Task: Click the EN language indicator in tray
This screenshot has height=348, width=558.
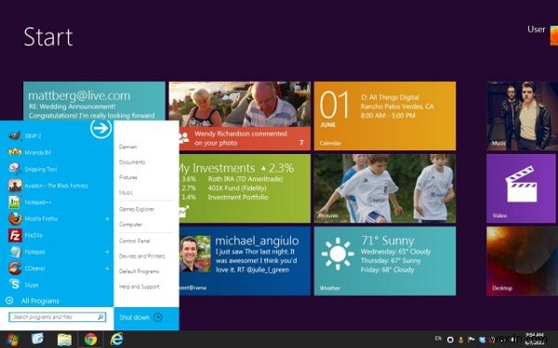Action: tap(438, 339)
